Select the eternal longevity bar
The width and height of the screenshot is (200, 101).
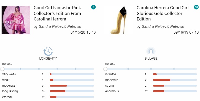pos(72,97)
